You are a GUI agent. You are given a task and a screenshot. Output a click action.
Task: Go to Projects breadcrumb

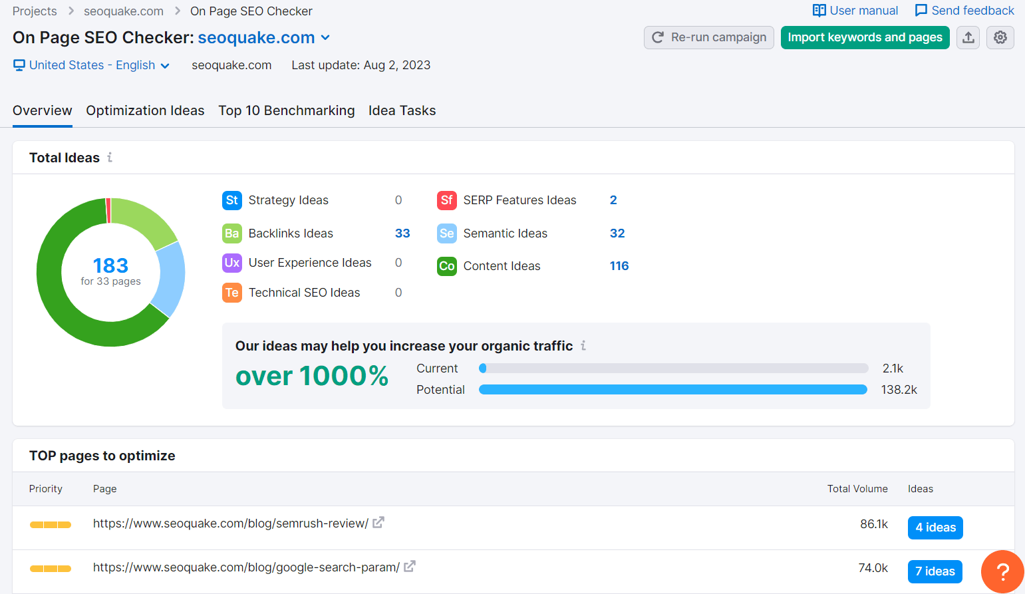tap(35, 11)
